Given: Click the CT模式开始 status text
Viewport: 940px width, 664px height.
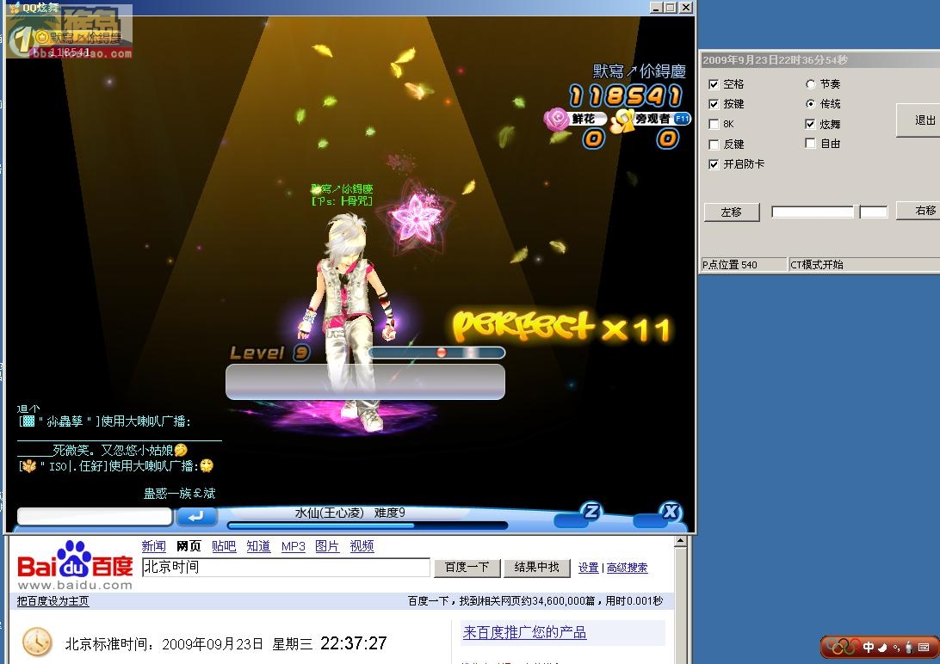Looking at the screenshot, I should tap(817, 265).
